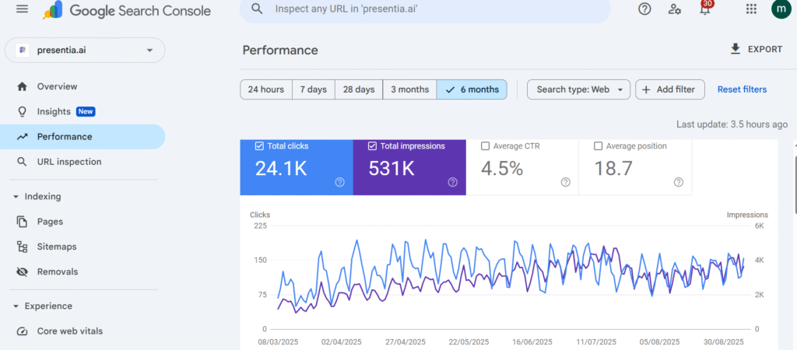This screenshot has height=350, width=797.
Task: Click the Export download icon
Action: tap(735, 49)
